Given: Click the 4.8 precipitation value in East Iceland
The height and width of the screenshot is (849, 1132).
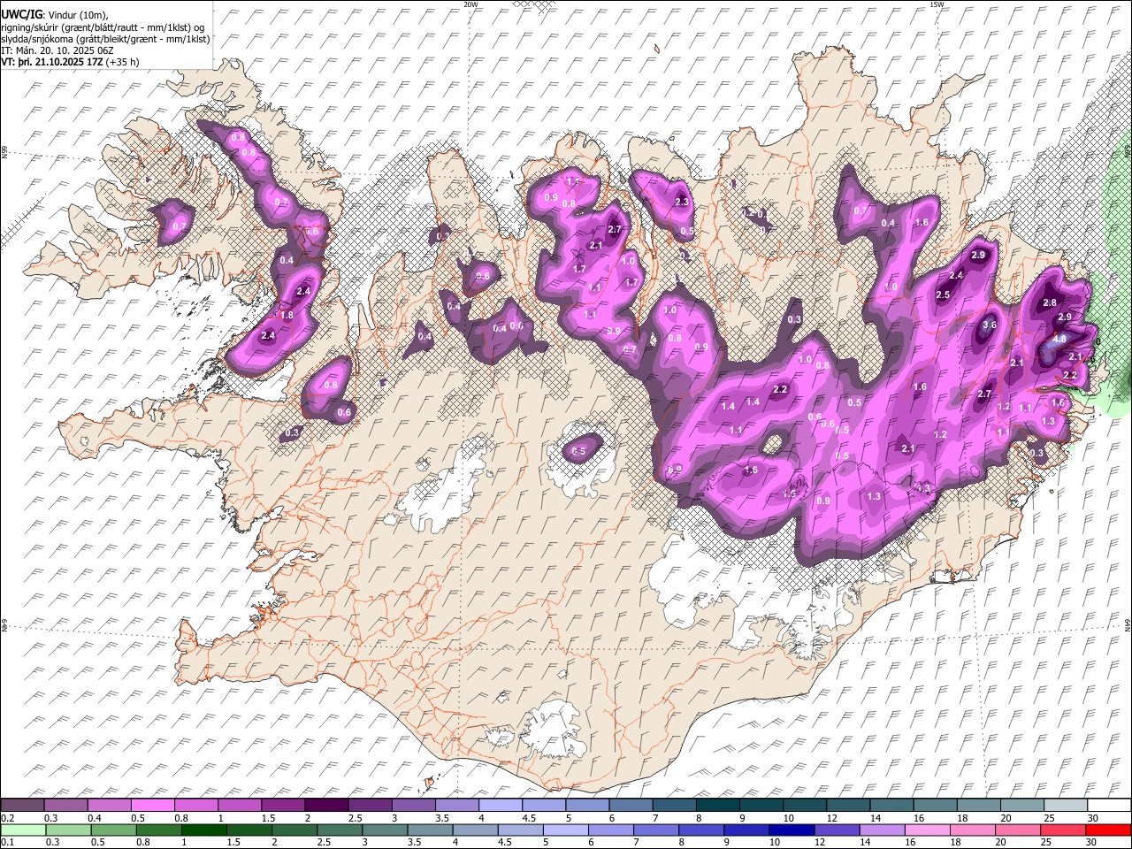Looking at the screenshot, I should (1059, 339).
